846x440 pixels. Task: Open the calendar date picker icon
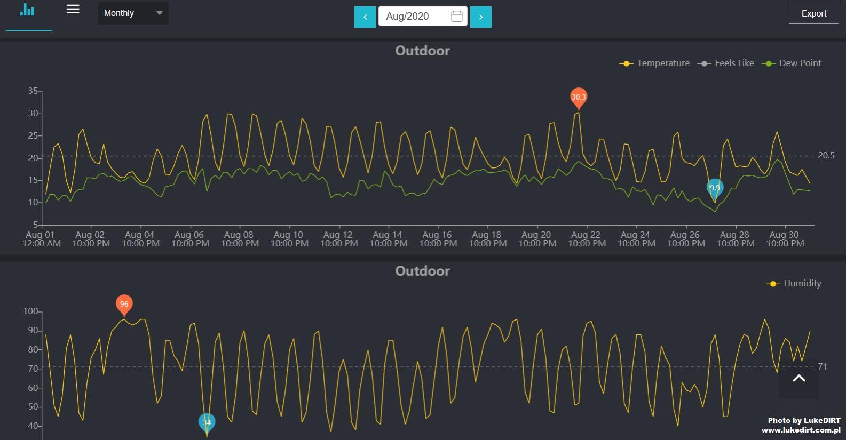456,17
